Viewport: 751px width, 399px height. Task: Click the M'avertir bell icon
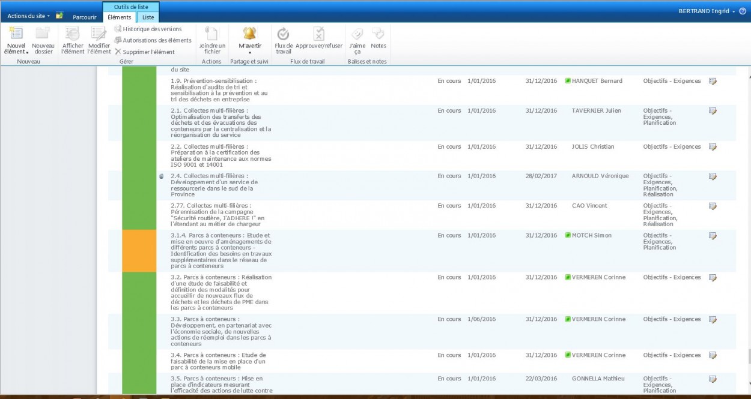[249, 34]
